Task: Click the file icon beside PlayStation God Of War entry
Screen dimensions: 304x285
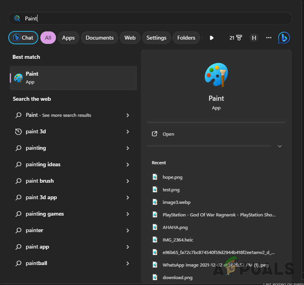Action: click(x=155, y=215)
